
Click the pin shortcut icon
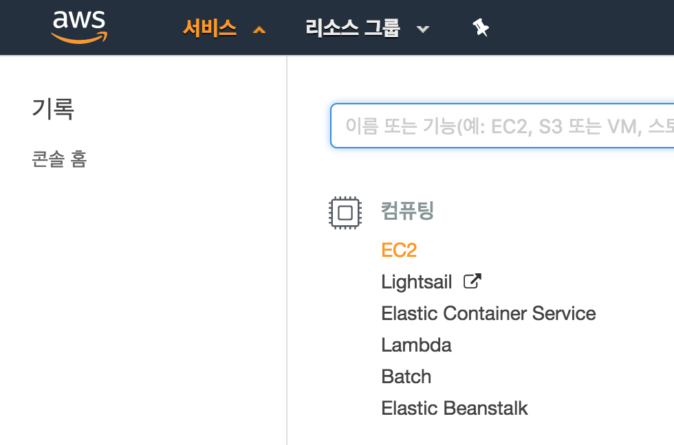481,28
